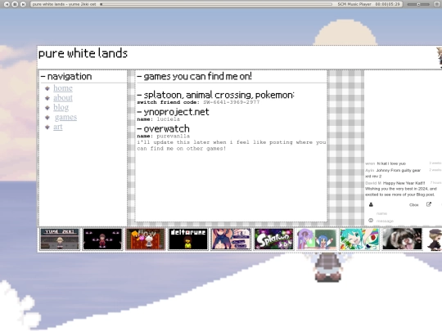Click chat message 'Johnny From guilty gear'
Screen dimensions: 442x331
click(x=399, y=170)
